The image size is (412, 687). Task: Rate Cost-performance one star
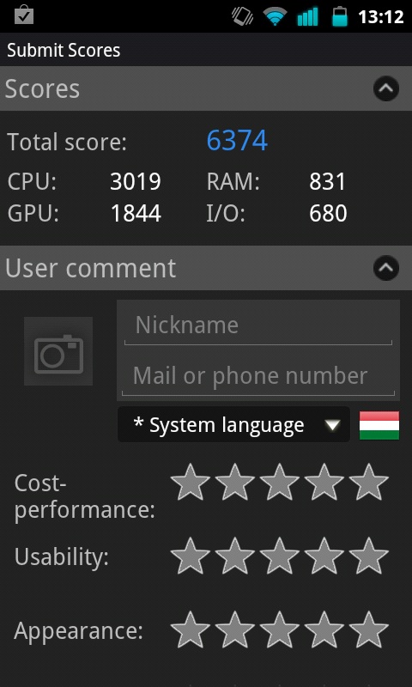tap(190, 483)
